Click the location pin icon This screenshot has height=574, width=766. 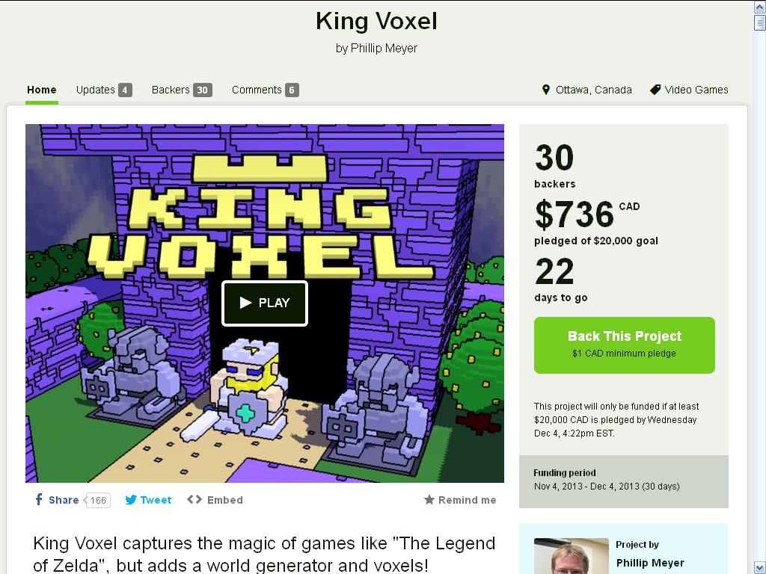point(546,90)
